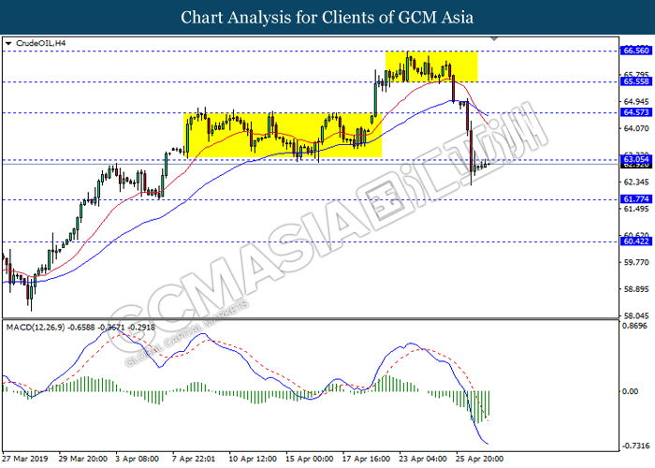Click the 25 Apr 20:00 time label
Screen dimensions: 655x468
click(x=479, y=459)
